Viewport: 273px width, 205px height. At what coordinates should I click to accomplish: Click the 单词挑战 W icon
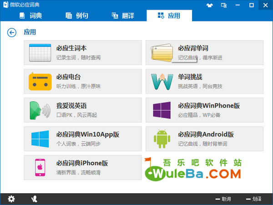[162, 82]
